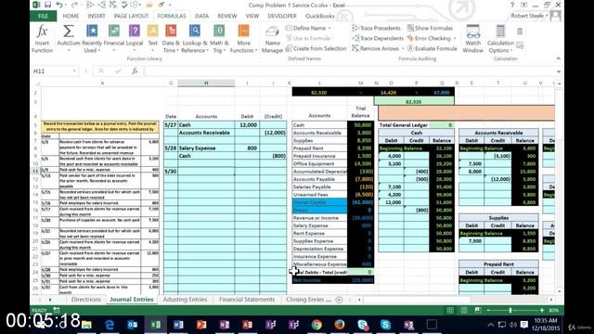Viewport: 594px width, 334px height.
Task: Switch to the VIEW ribbon tab
Action: pyautogui.click(x=252, y=16)
